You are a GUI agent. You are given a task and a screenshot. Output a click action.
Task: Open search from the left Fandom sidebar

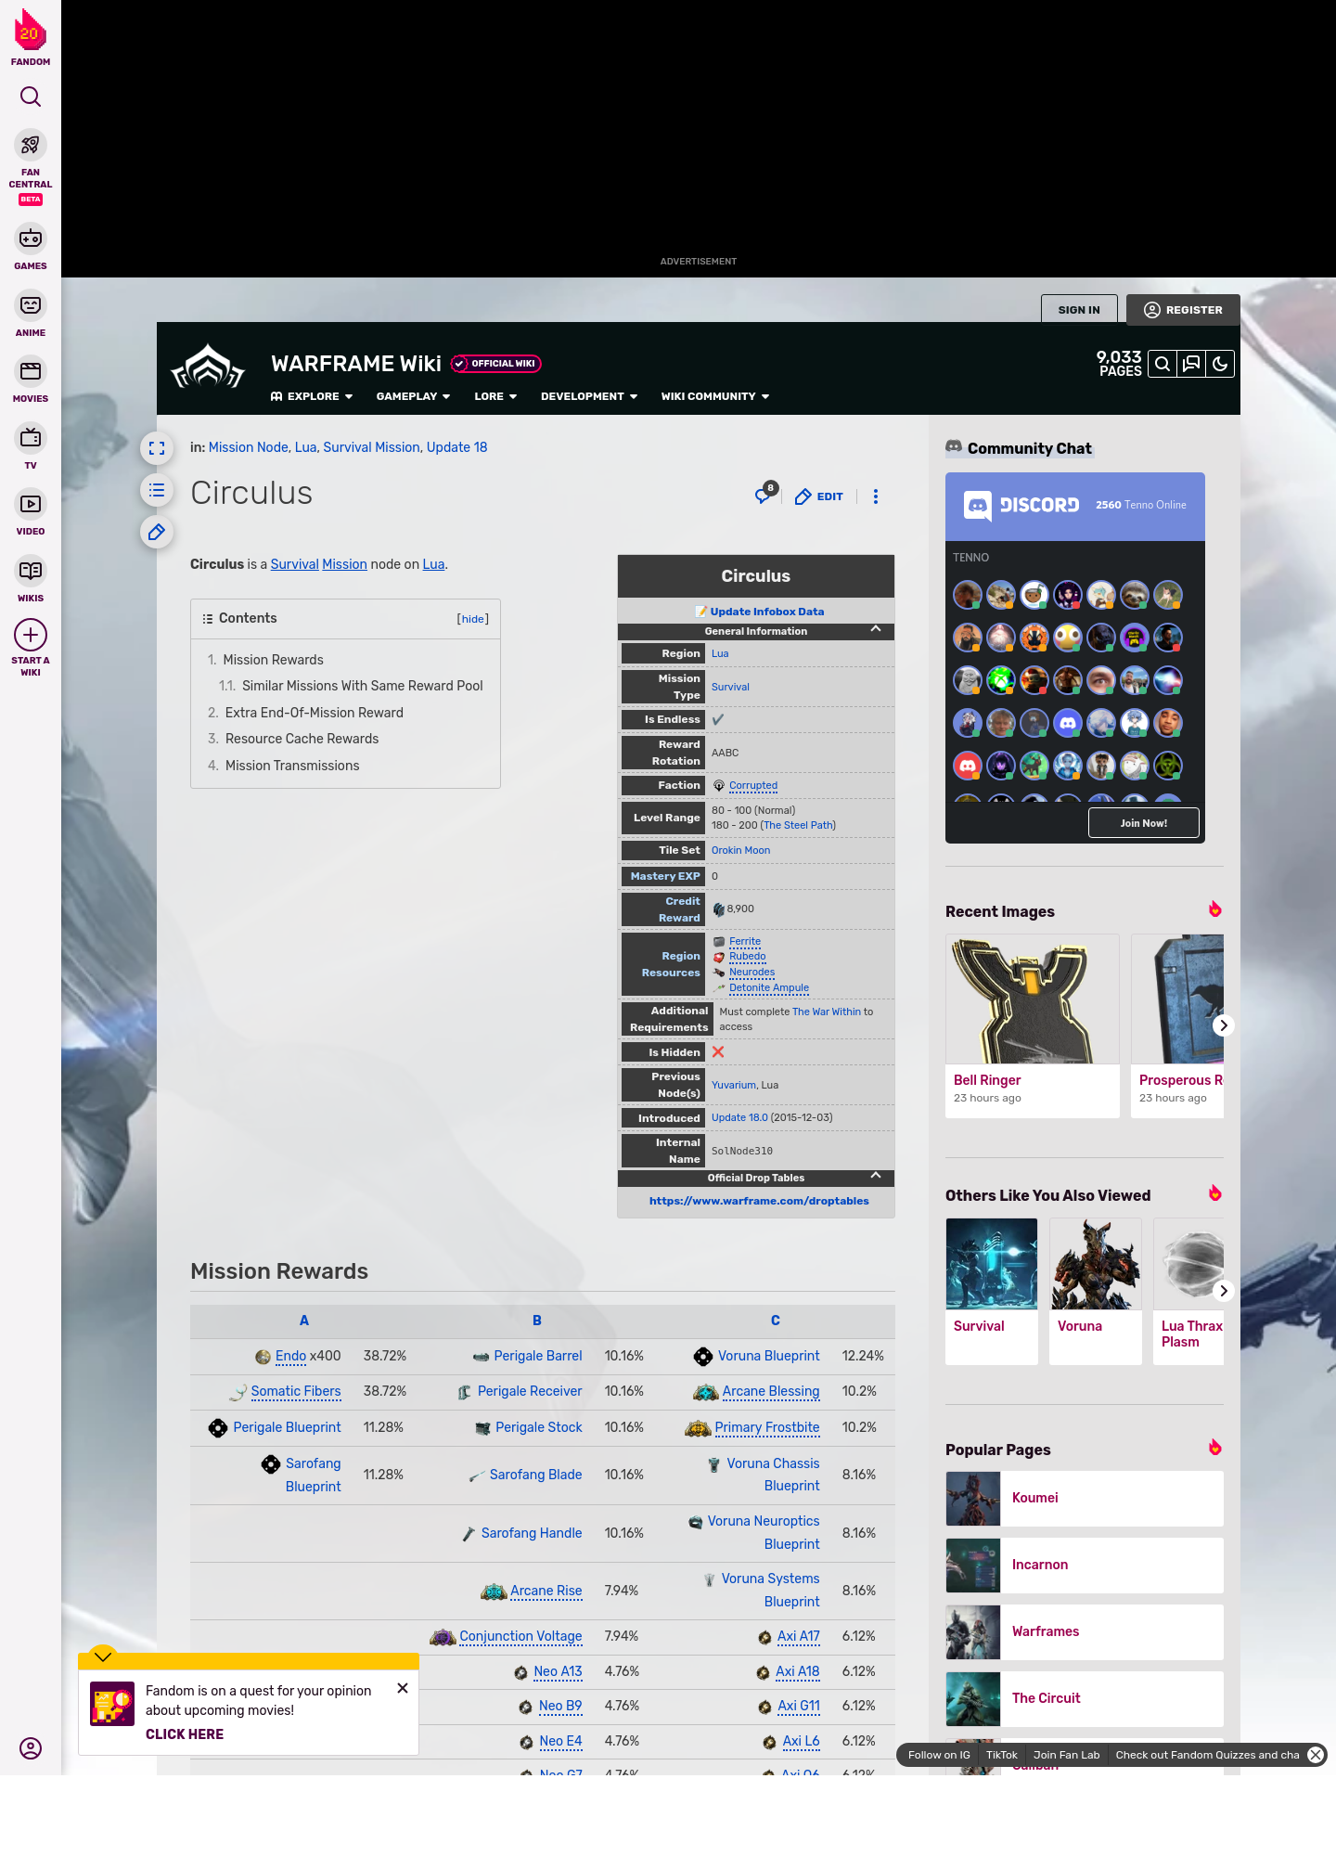pos(31,97)
